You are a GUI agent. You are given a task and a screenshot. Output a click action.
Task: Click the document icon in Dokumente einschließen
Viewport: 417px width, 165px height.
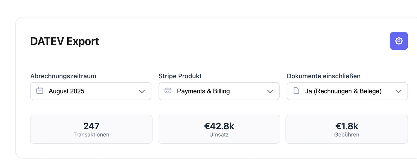coord(296,91)
